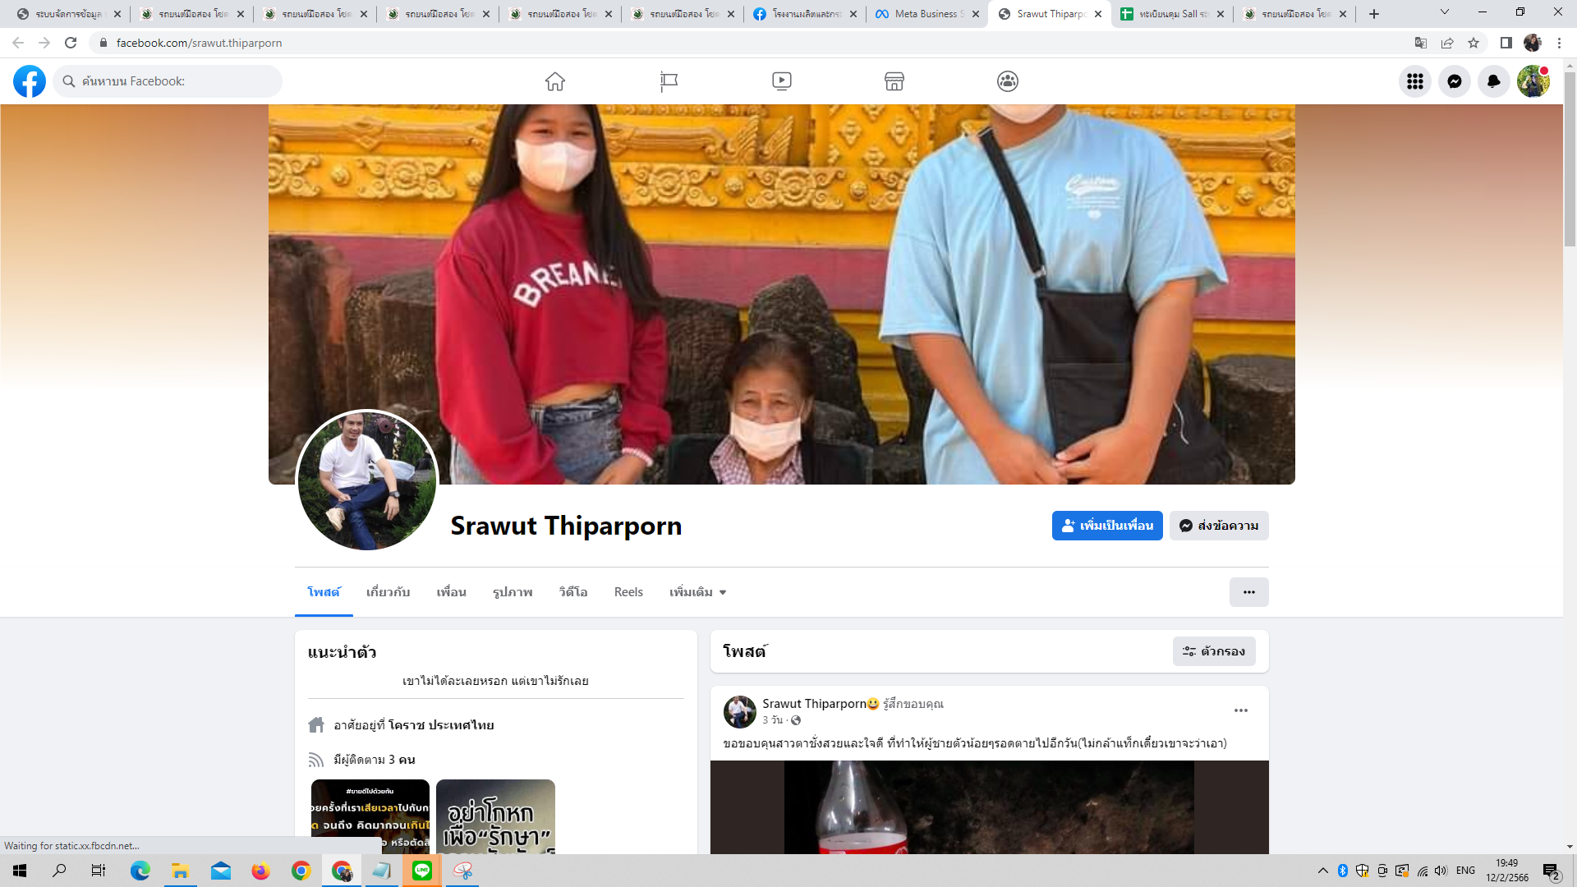The image size is (1577, 887).
Task: Open the nine-dot menu grid icon
Action: point(1415,81)
